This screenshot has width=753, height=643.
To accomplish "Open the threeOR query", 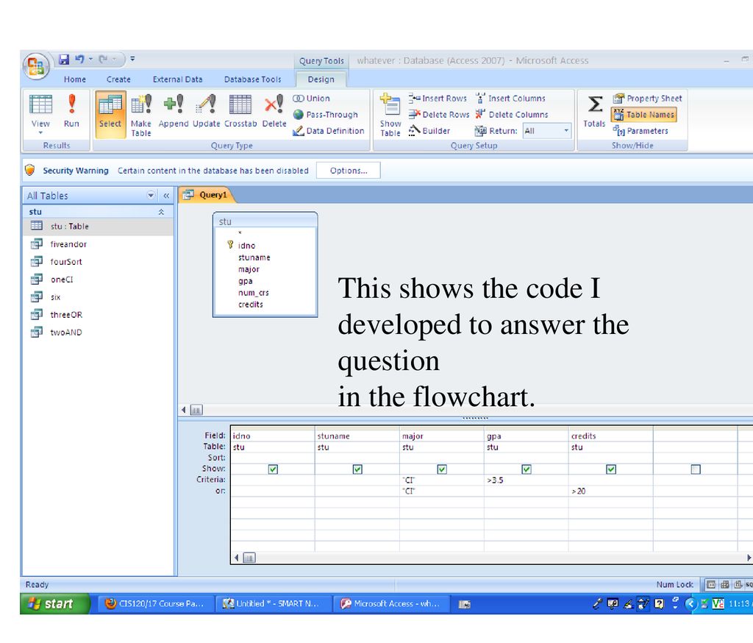I will tap(65, 315).
